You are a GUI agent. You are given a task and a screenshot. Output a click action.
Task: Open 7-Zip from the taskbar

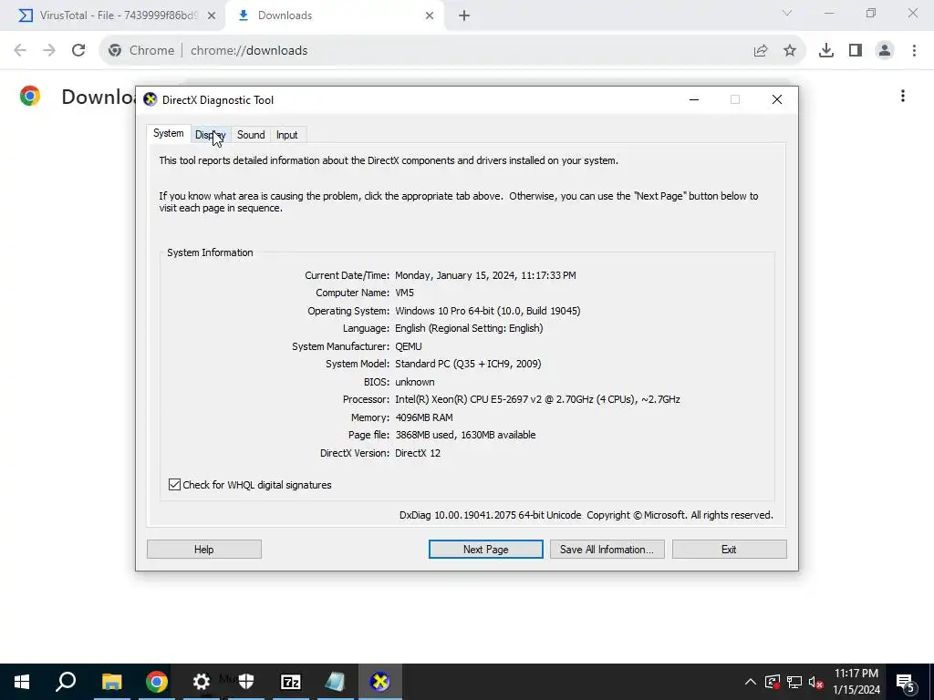pyautogui.click(x=291, y=682)
